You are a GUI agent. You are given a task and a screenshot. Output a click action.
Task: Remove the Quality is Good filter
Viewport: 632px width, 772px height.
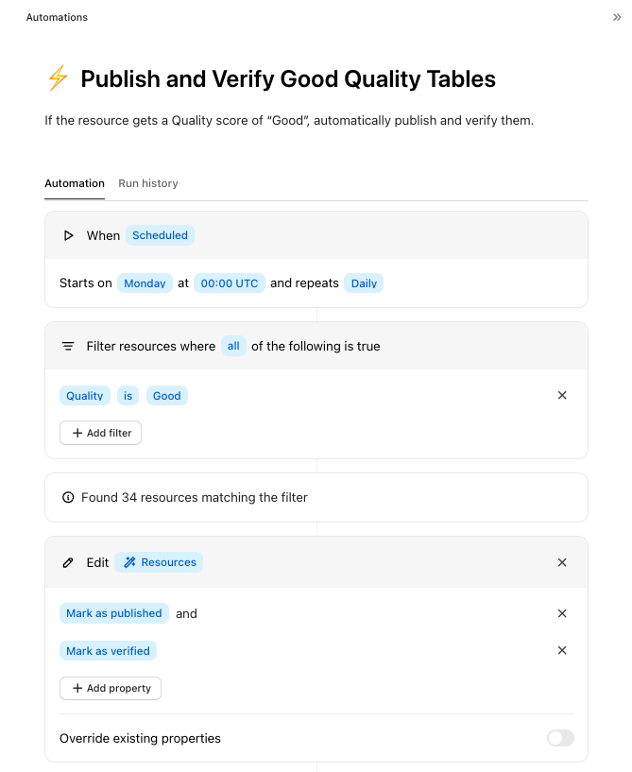click(562, 396)
